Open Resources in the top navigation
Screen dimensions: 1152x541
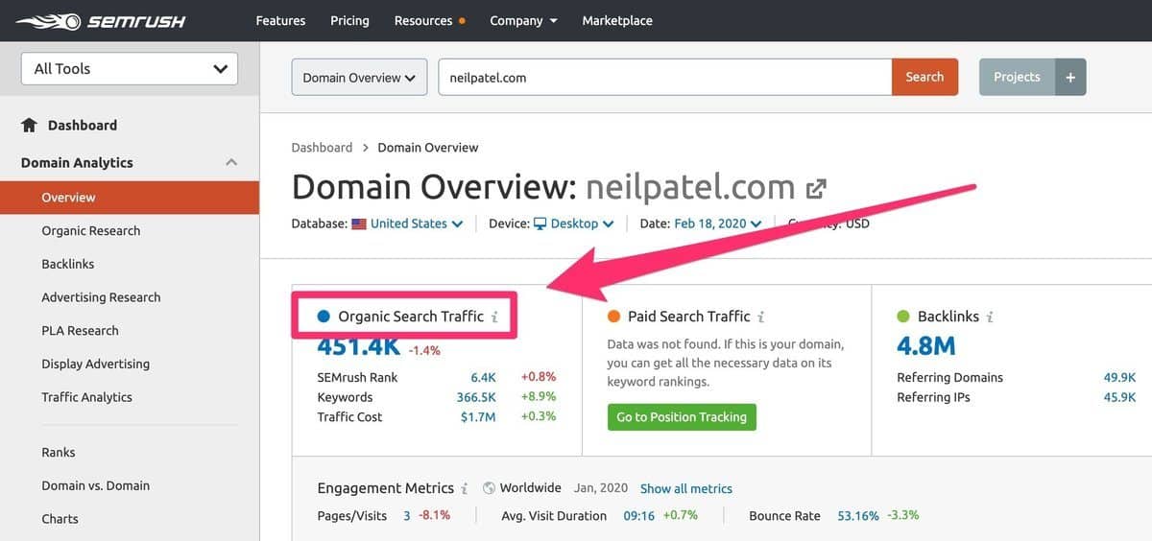point(423,20)
